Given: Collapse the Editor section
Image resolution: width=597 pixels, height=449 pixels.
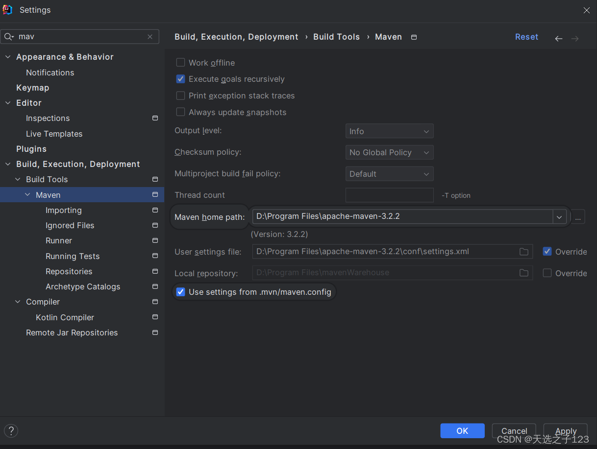Looking at the screenshot, I should [x=7, y=103].
